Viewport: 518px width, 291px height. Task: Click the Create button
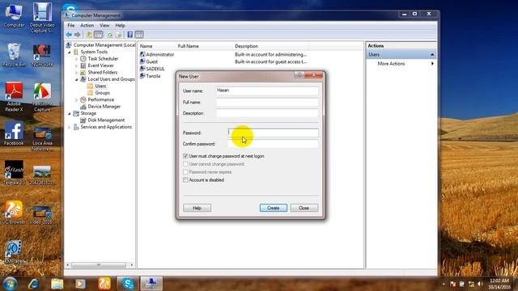tap(274, 208)
